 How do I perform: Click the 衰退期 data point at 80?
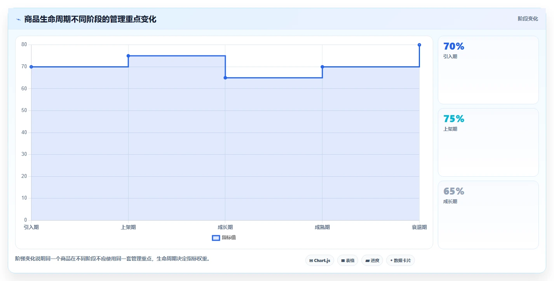pyautogui.click(x=419, y=45)
